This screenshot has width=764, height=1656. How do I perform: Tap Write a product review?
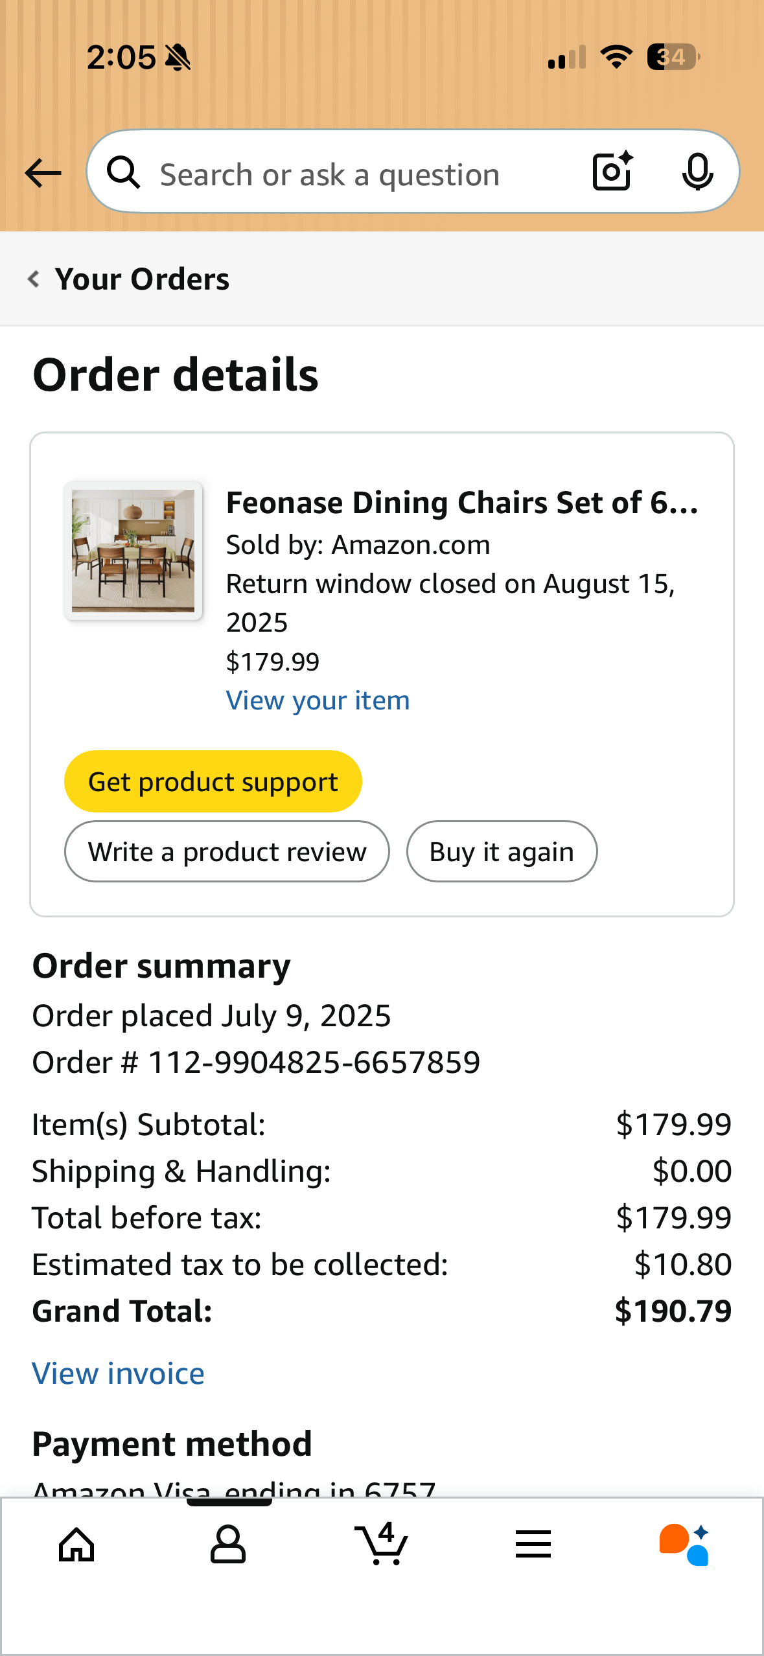[227, 851]
